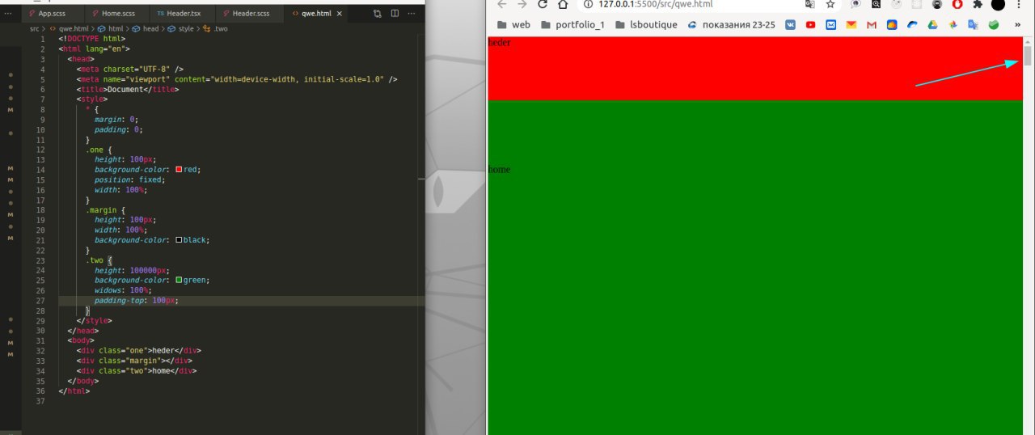The width and height of the screenshot is (1035, 435).
Task: Split the VS Code editor right
Action: 395,14
